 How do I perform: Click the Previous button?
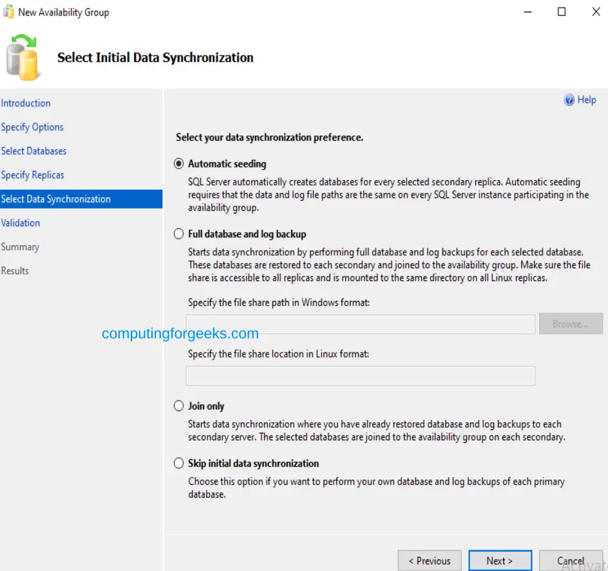pos(430,561)
